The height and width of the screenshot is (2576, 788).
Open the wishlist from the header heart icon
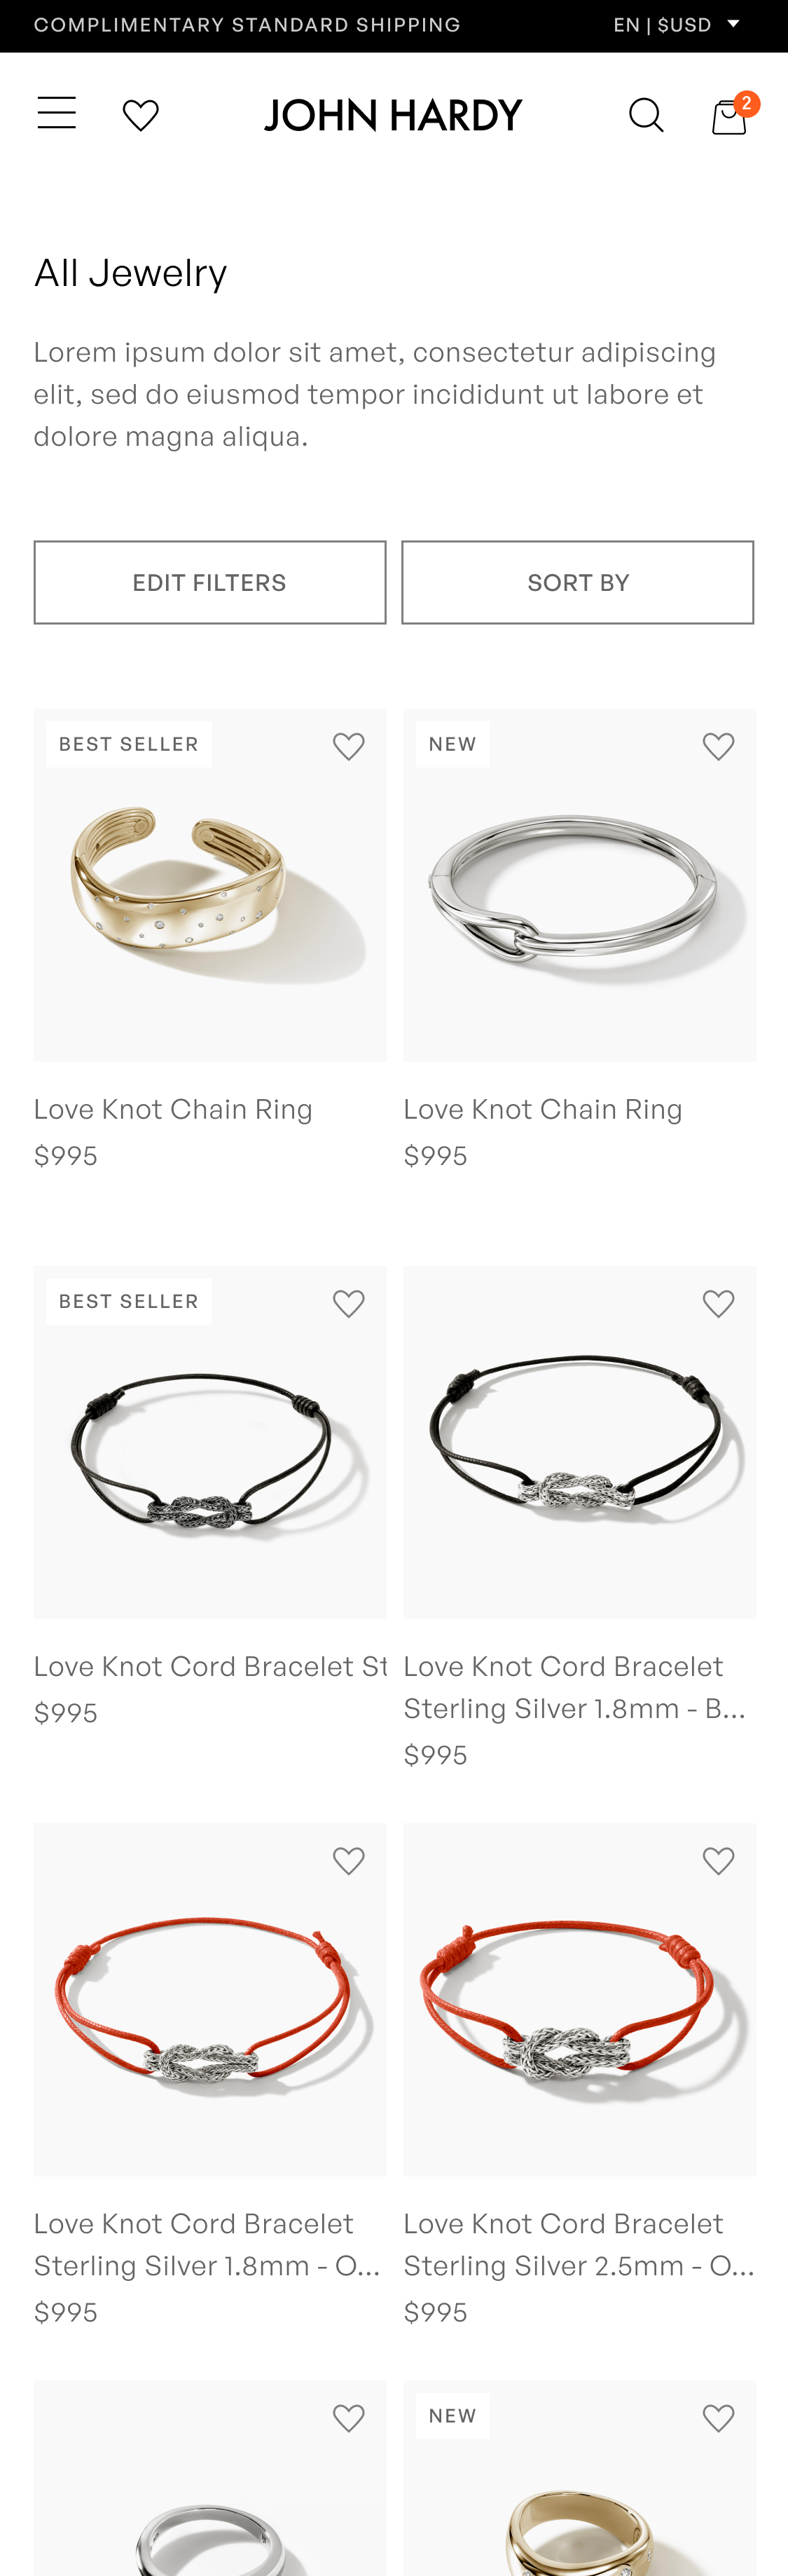(140, 116)
